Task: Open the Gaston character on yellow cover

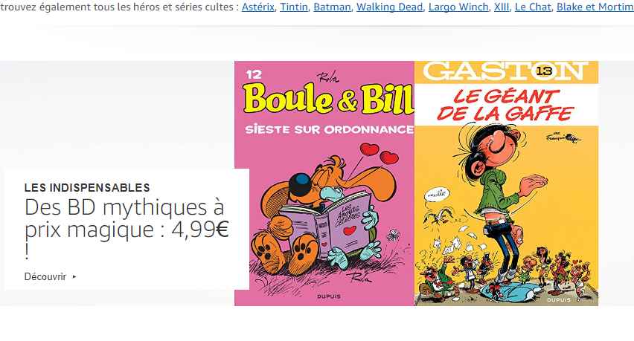Action: pos(506,184)
